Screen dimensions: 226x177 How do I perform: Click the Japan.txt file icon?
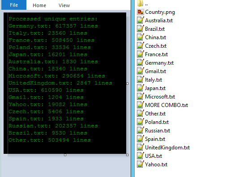pos(140,88)
